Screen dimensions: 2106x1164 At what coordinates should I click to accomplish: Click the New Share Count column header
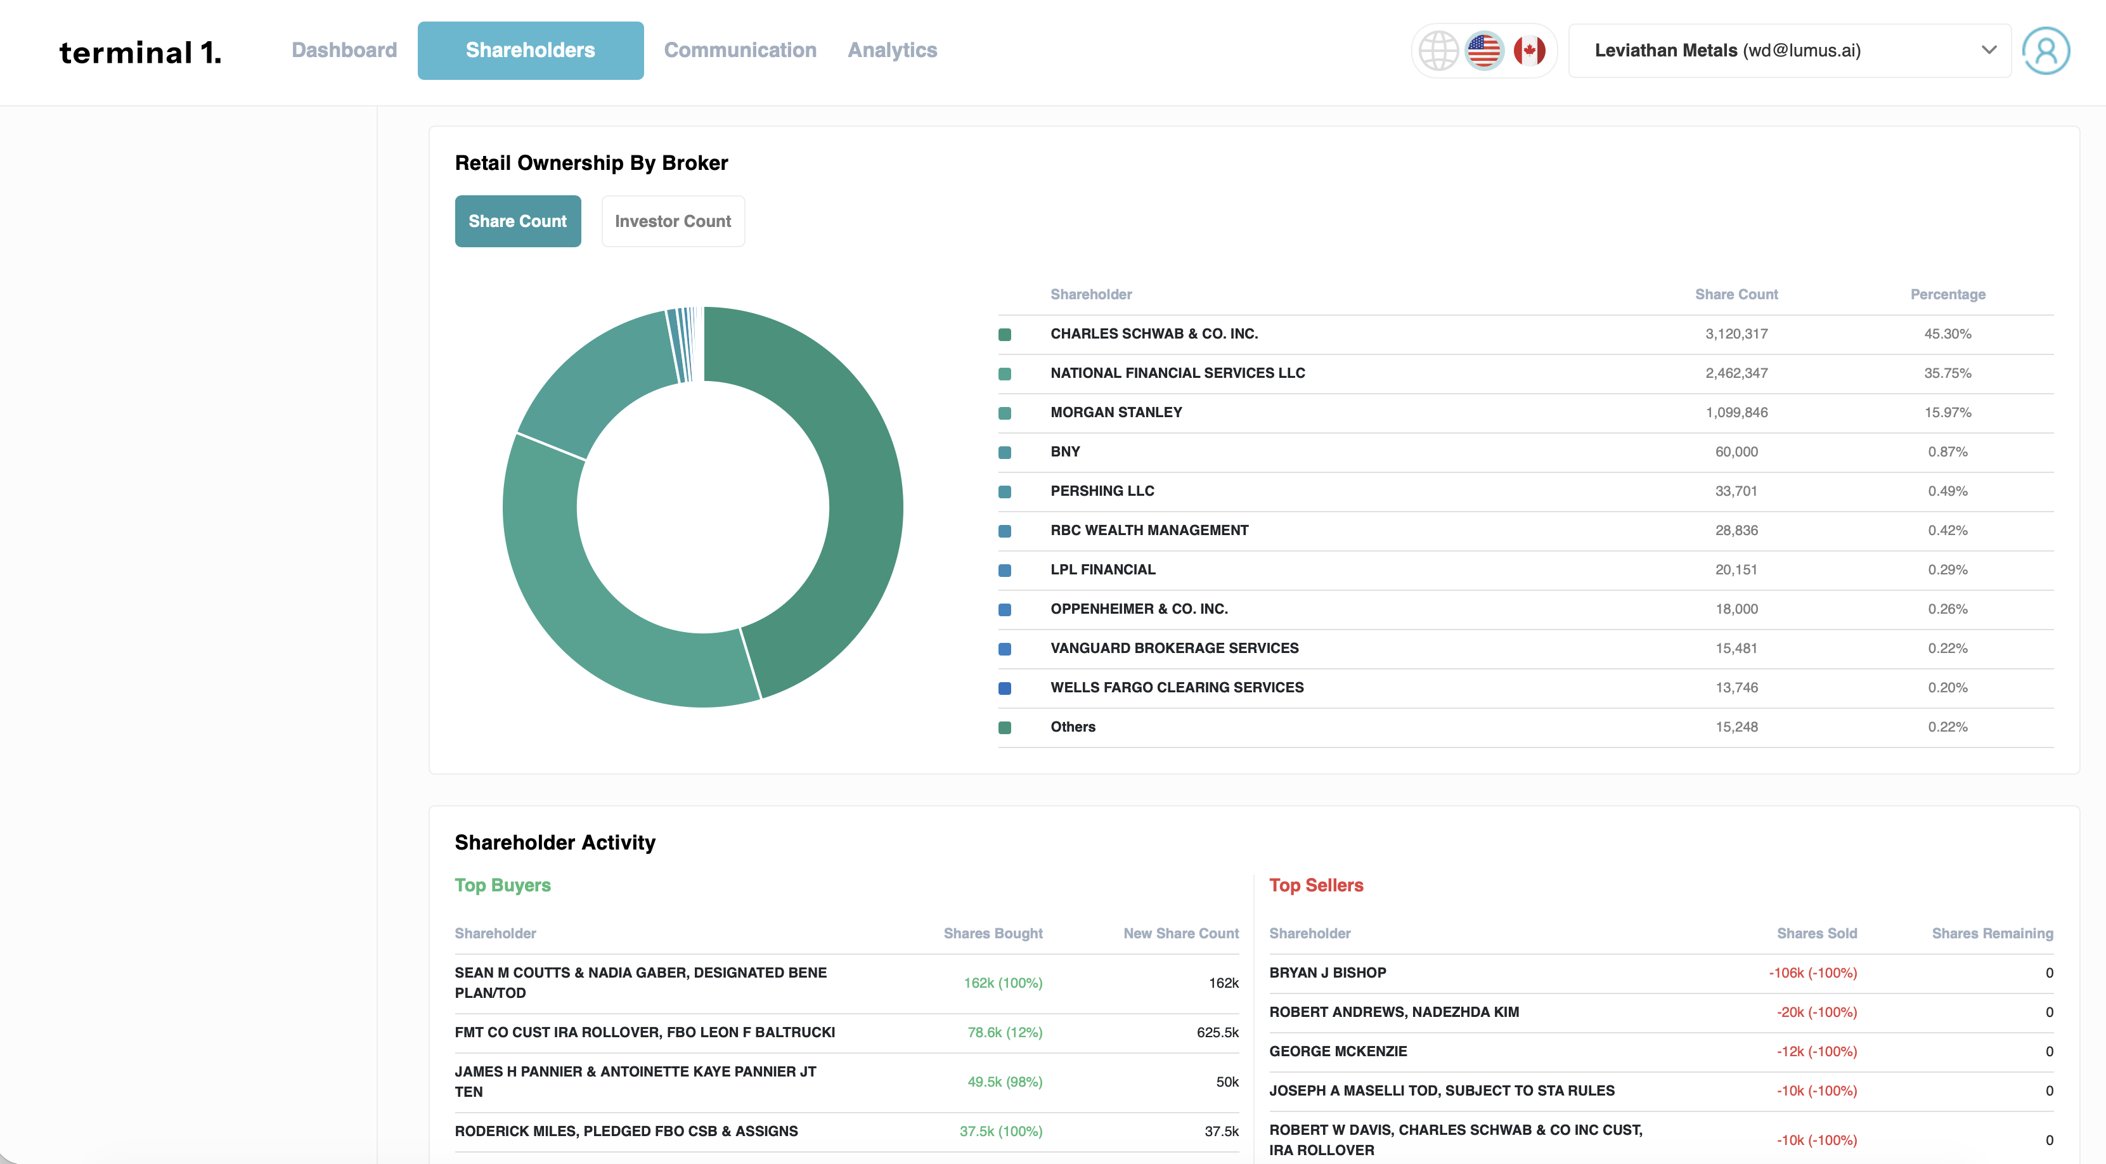pos(1180,933)
